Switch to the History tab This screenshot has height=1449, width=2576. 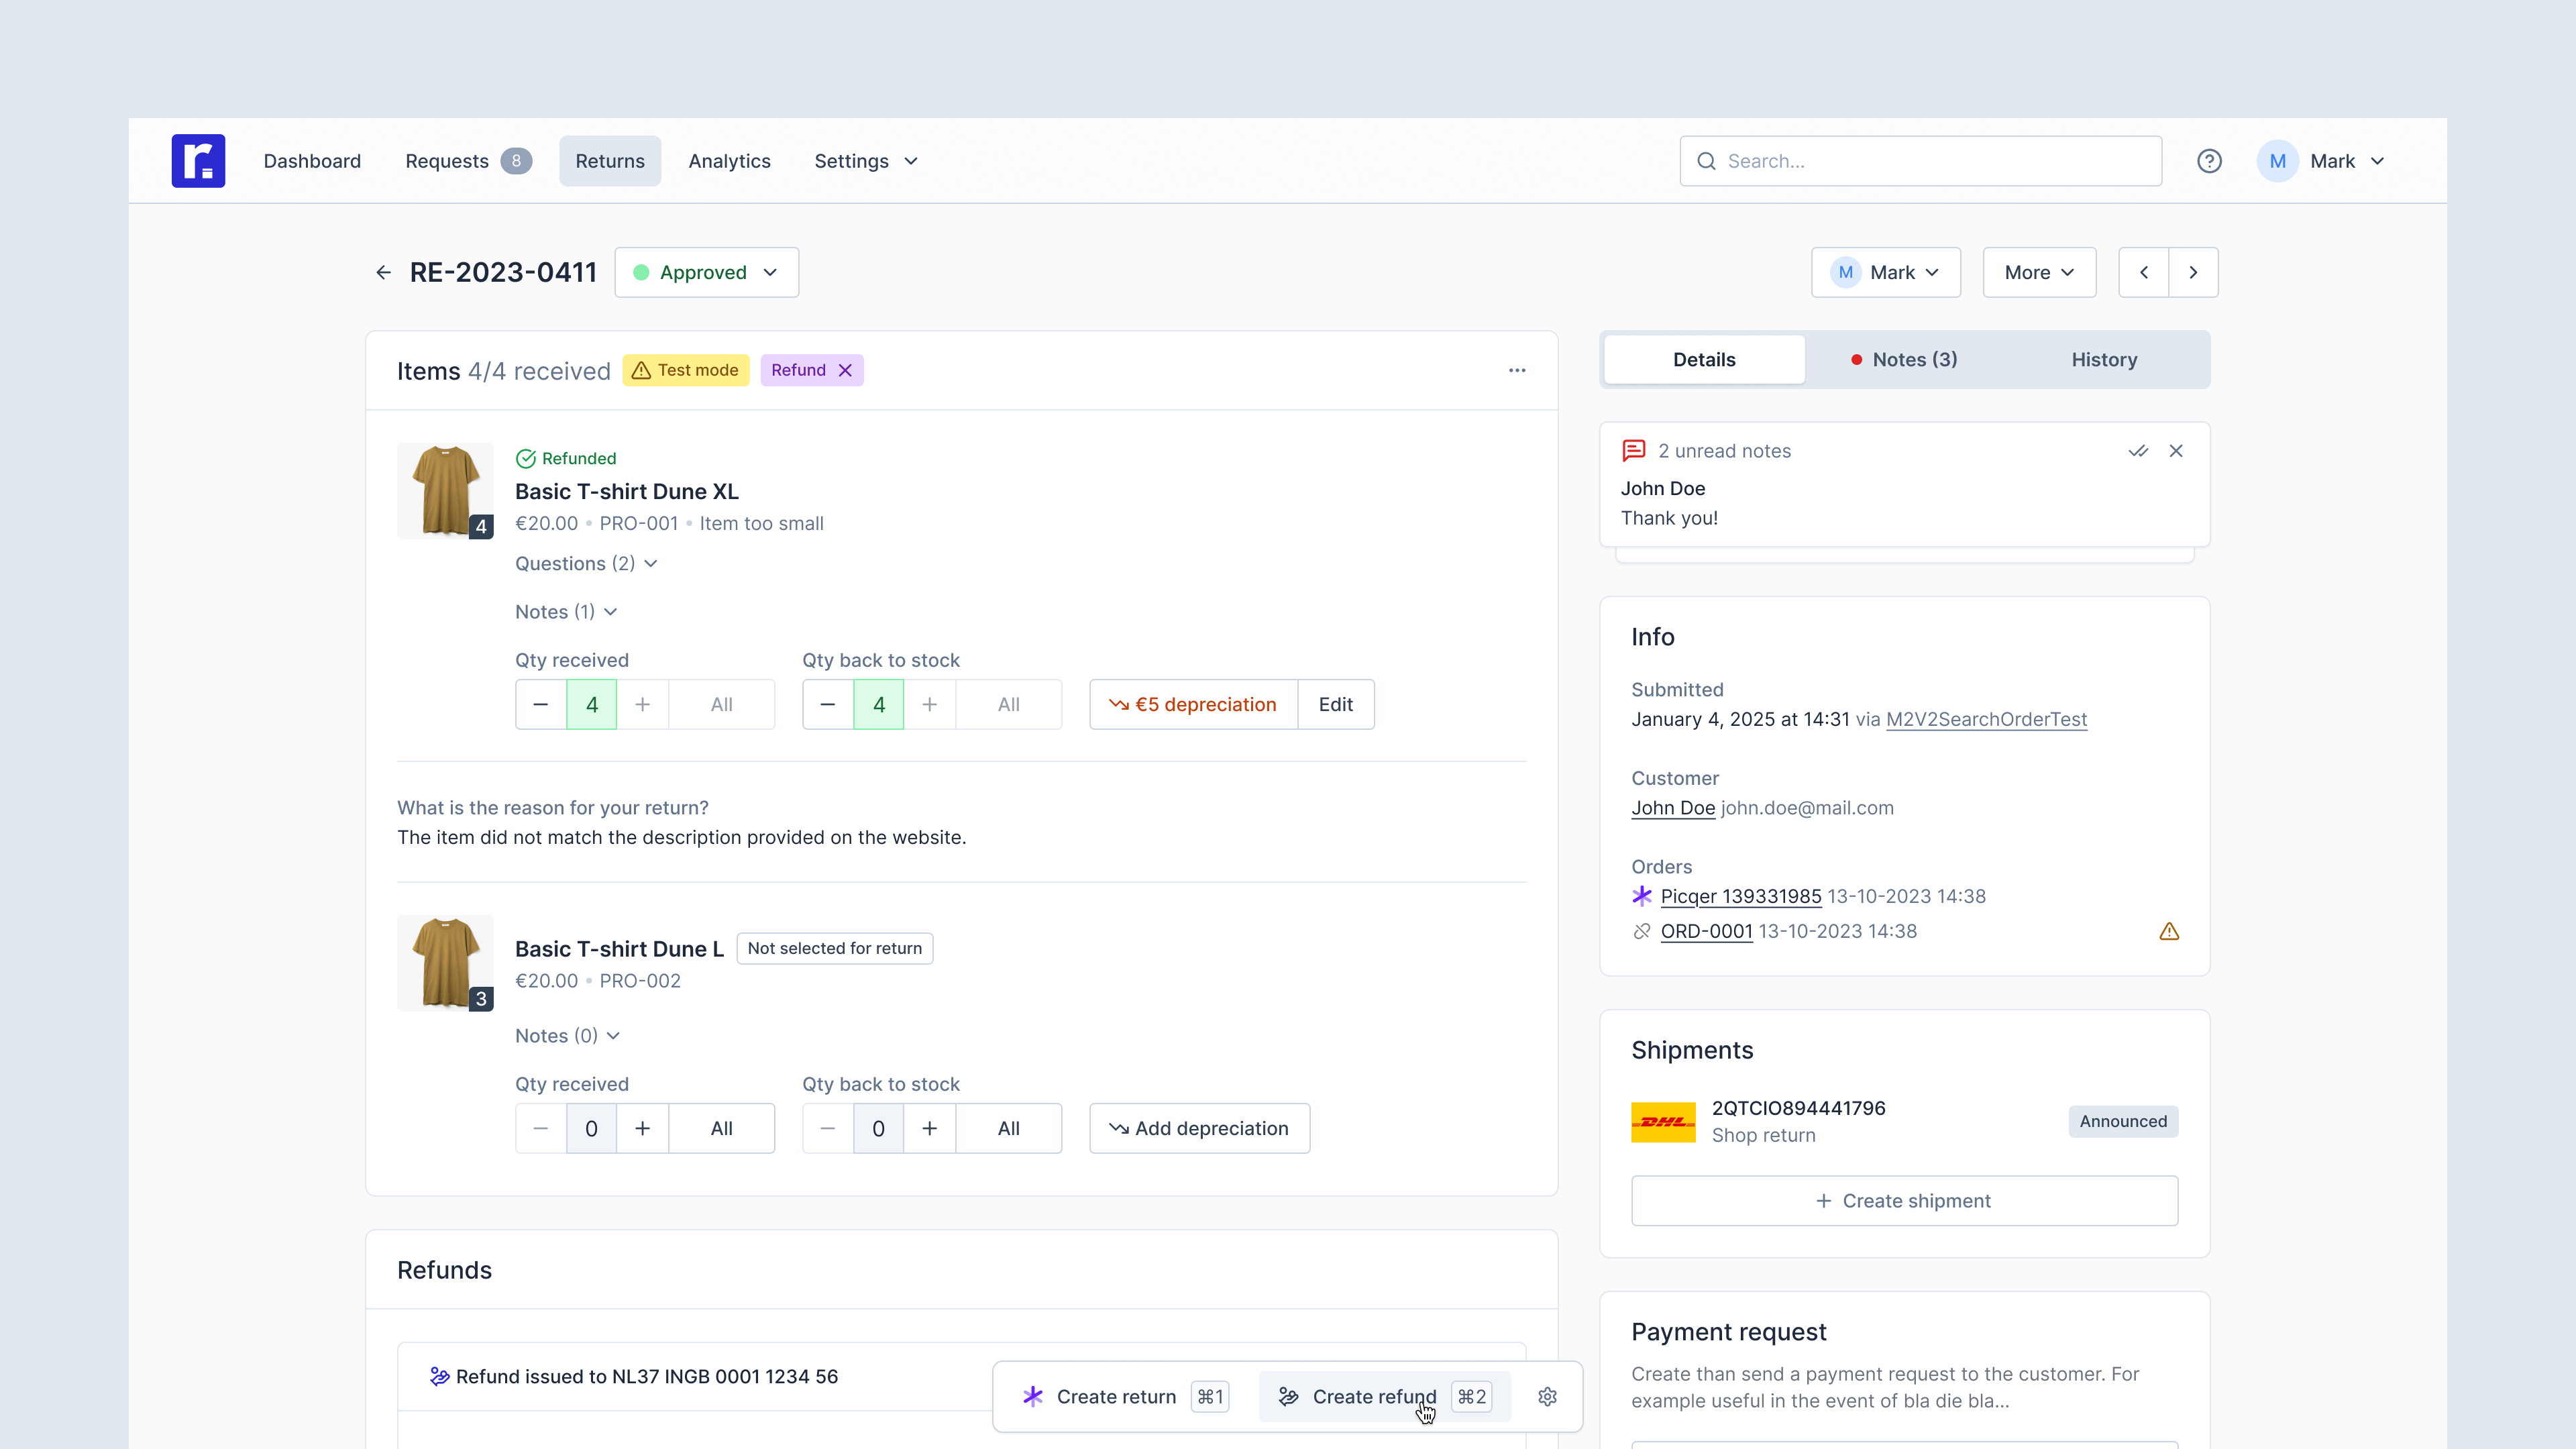[2104, 359]
